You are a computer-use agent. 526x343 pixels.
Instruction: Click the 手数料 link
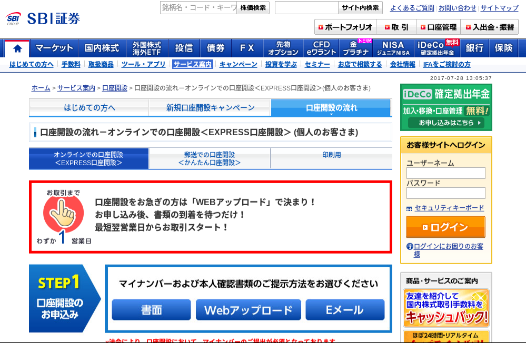(71, 64)
